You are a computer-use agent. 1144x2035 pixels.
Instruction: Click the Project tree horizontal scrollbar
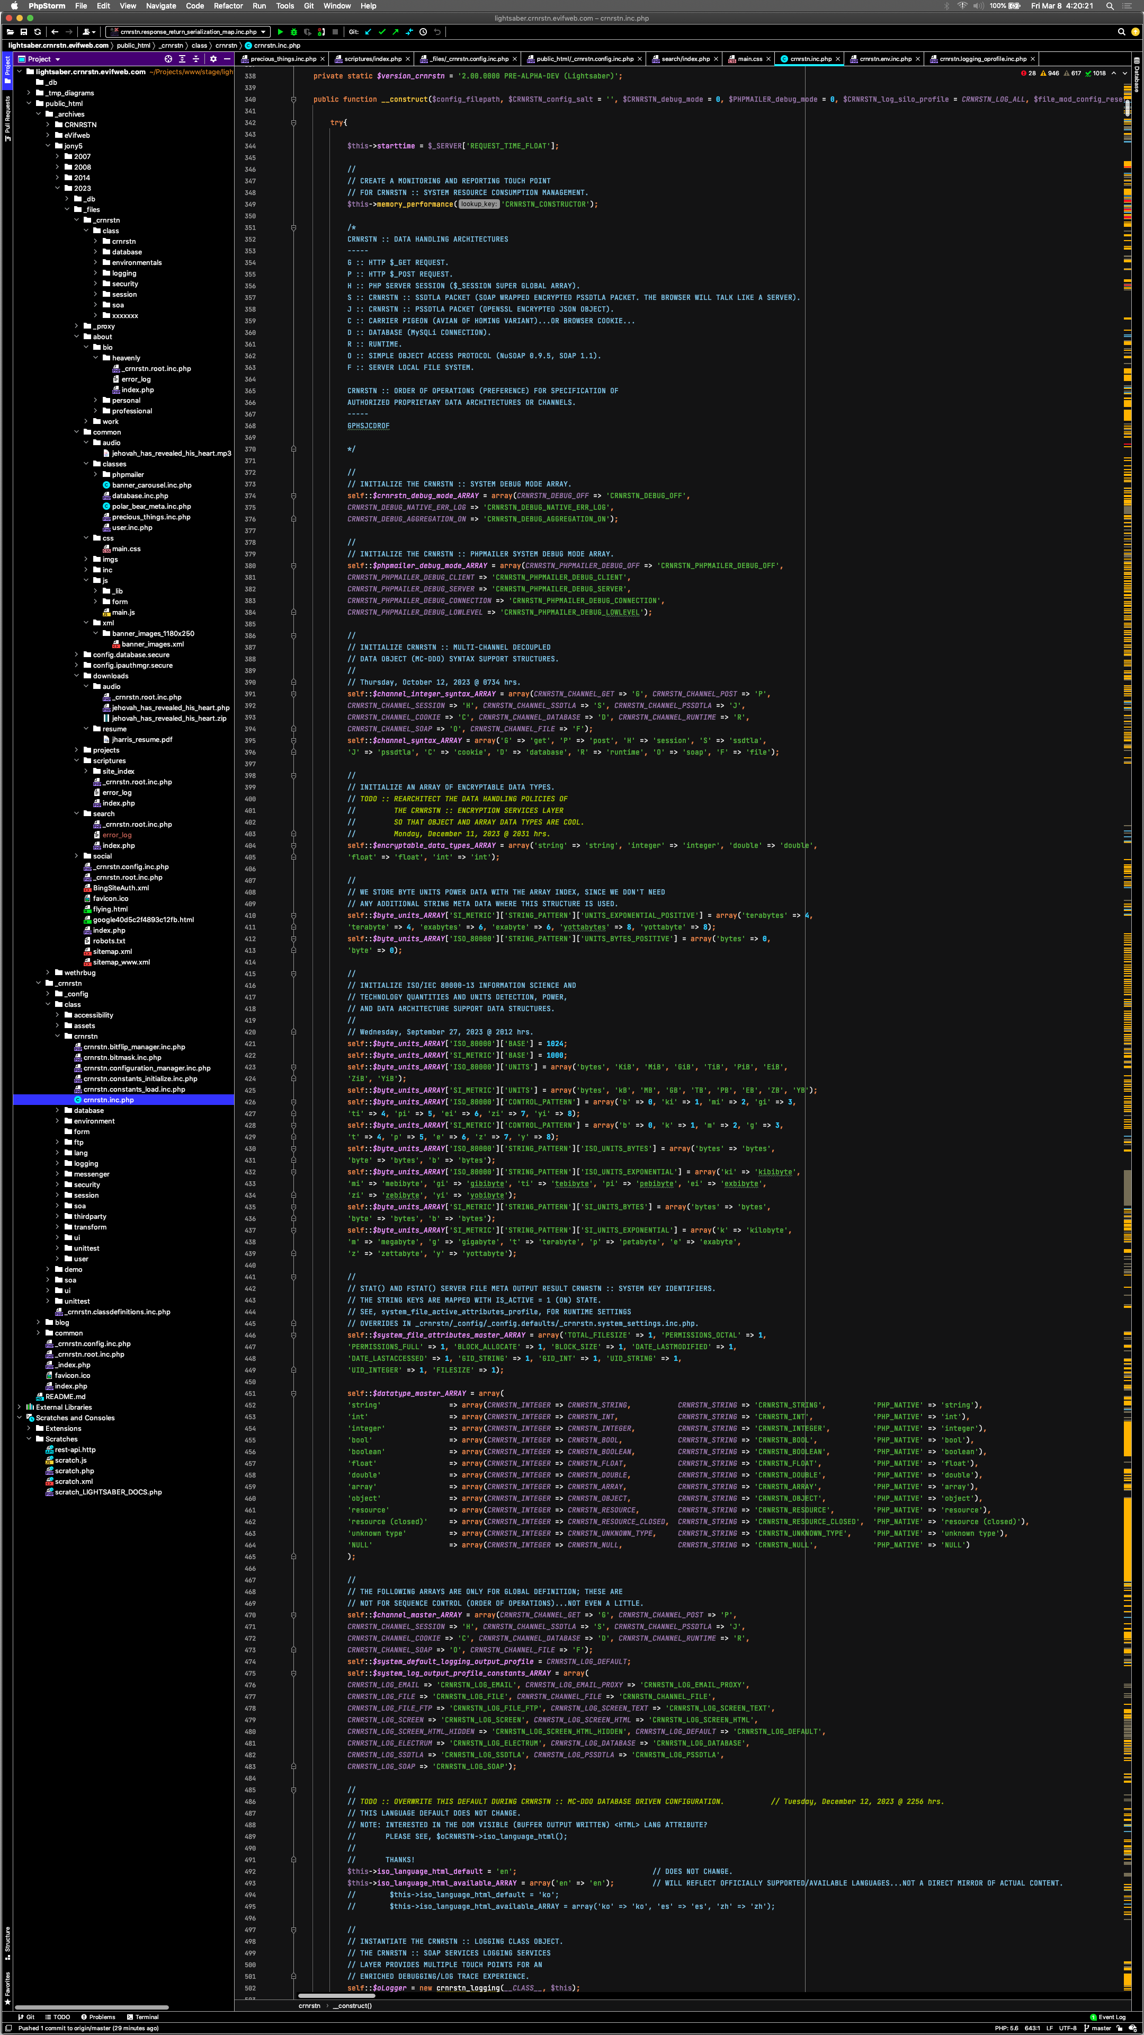click(x=91, y=2006)
